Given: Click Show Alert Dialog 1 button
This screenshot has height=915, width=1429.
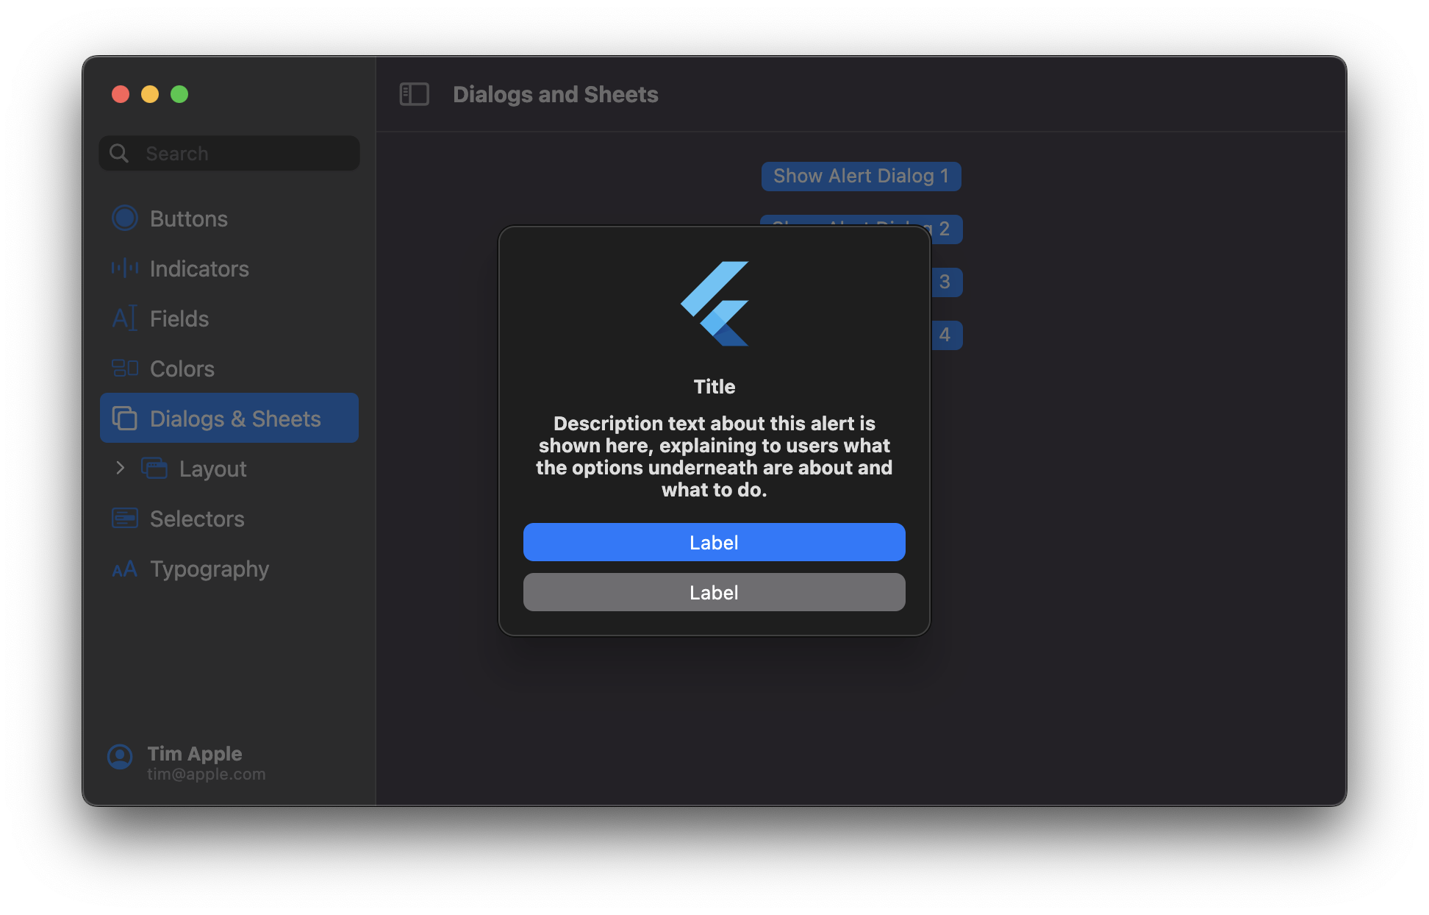Looking at the screenshot, I should point(861,177).
